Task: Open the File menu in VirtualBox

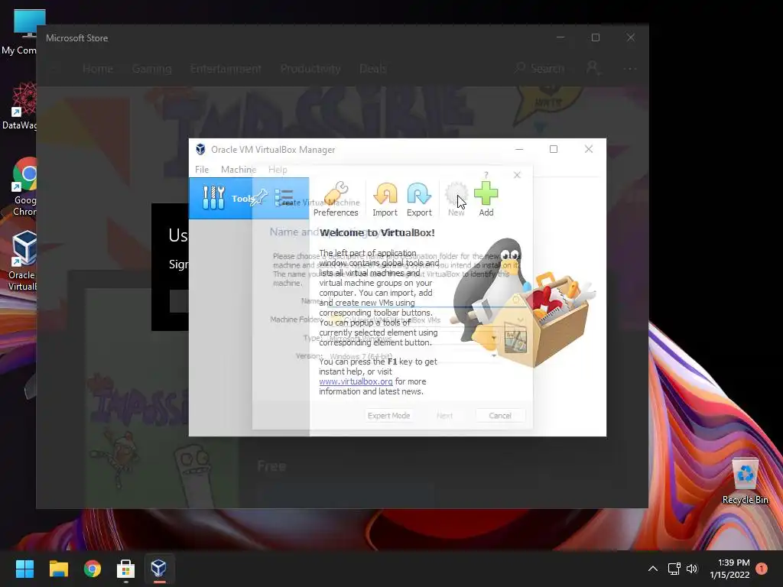Action: 202,169
